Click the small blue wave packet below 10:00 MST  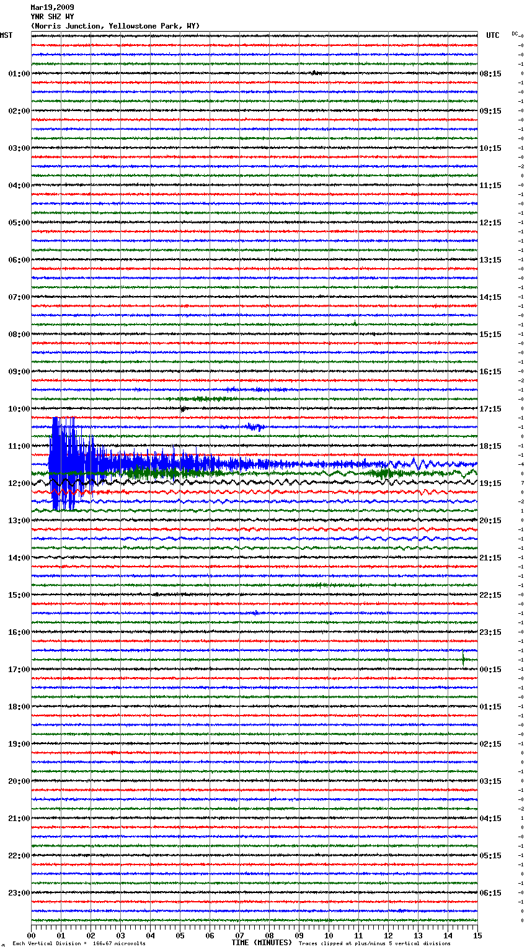click(254, 427)
